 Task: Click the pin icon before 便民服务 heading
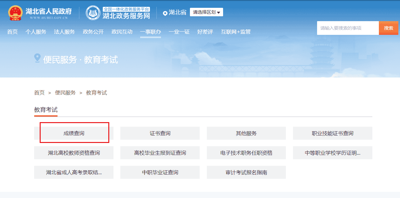[37, 58]
